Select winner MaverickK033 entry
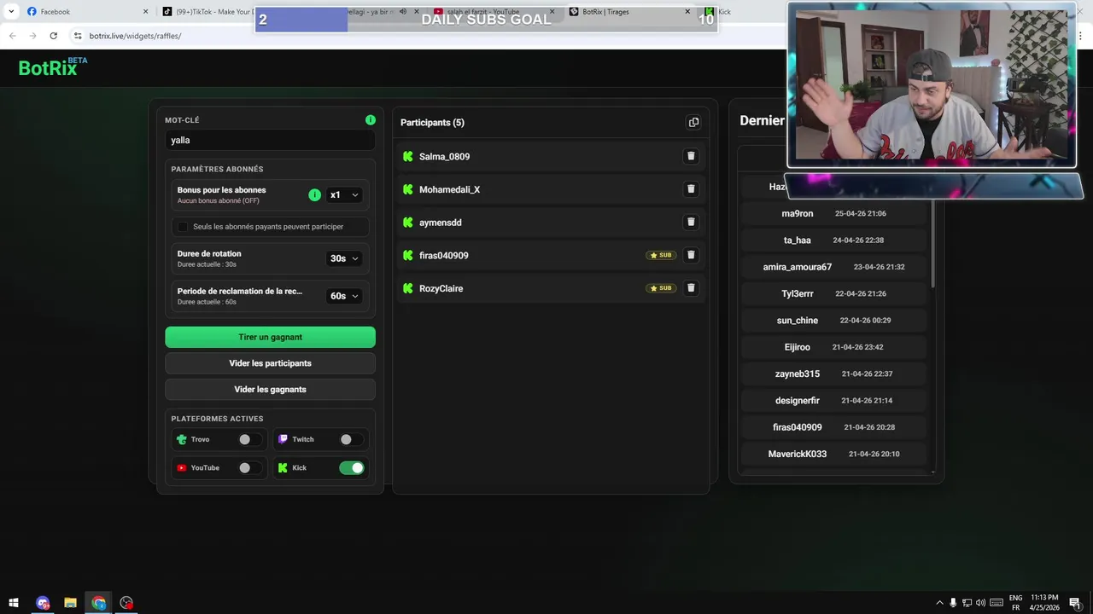Viewport: 1093px width, 614px height. coord(833,454)
